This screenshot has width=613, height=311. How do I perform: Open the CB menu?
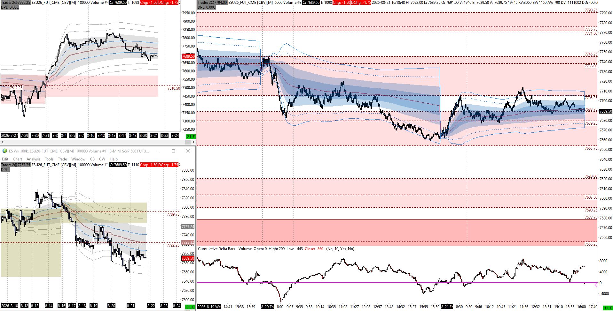[92, 159]
